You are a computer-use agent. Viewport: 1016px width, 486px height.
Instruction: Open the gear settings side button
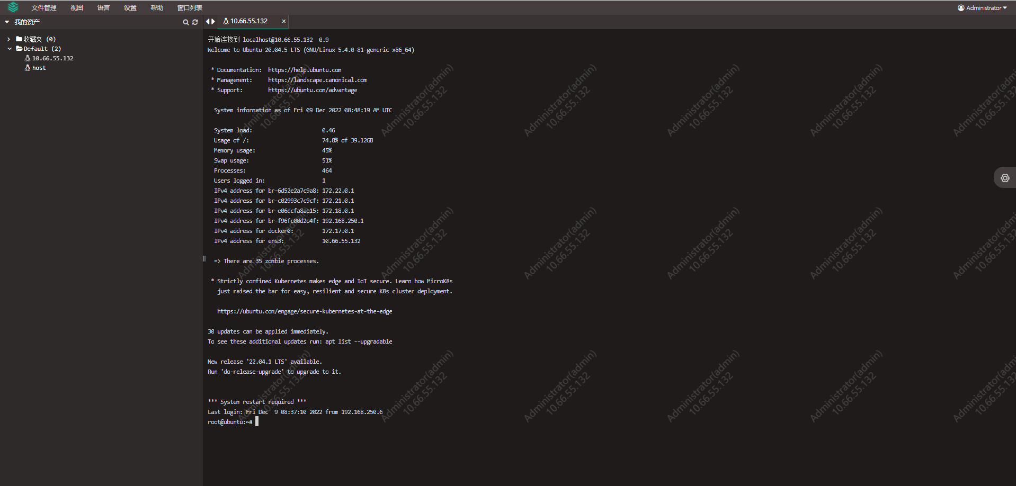pos(1005,178)
